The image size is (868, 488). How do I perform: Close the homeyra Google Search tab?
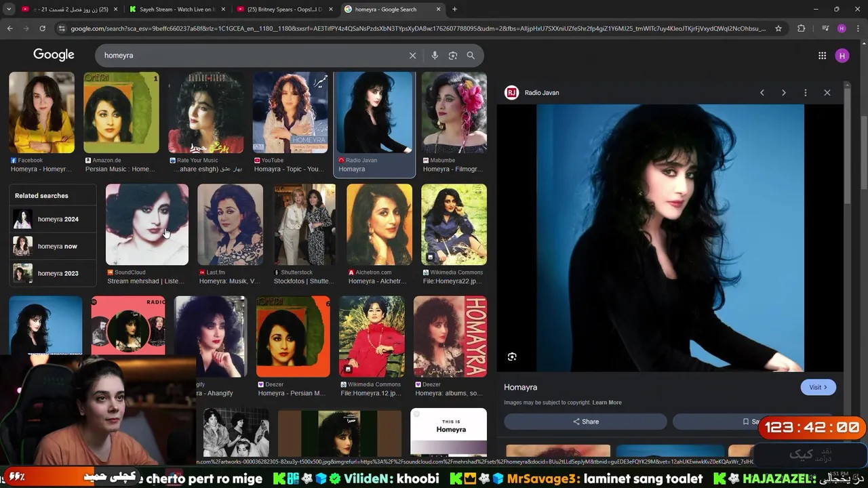[x=438, y=9]
